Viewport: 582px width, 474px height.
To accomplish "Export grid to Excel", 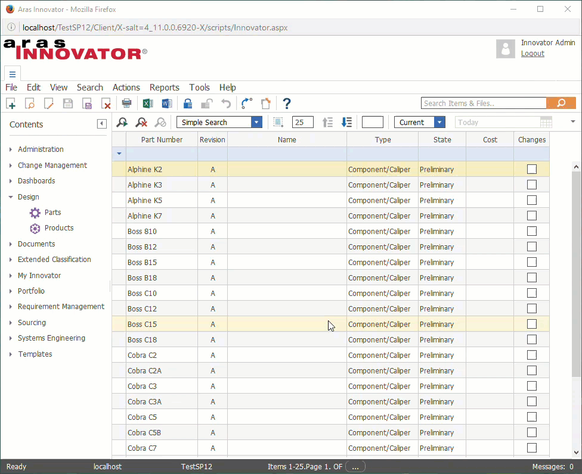I will click(x=148, y=104).
